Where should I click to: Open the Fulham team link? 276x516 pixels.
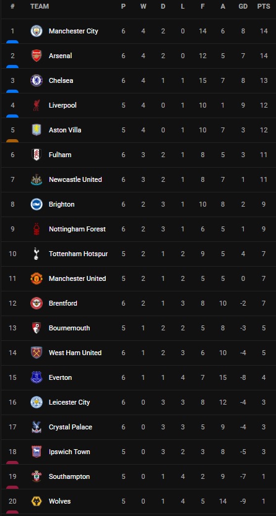click(x=60, y=155)
